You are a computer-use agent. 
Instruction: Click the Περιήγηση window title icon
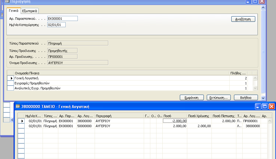click(7, 1)
